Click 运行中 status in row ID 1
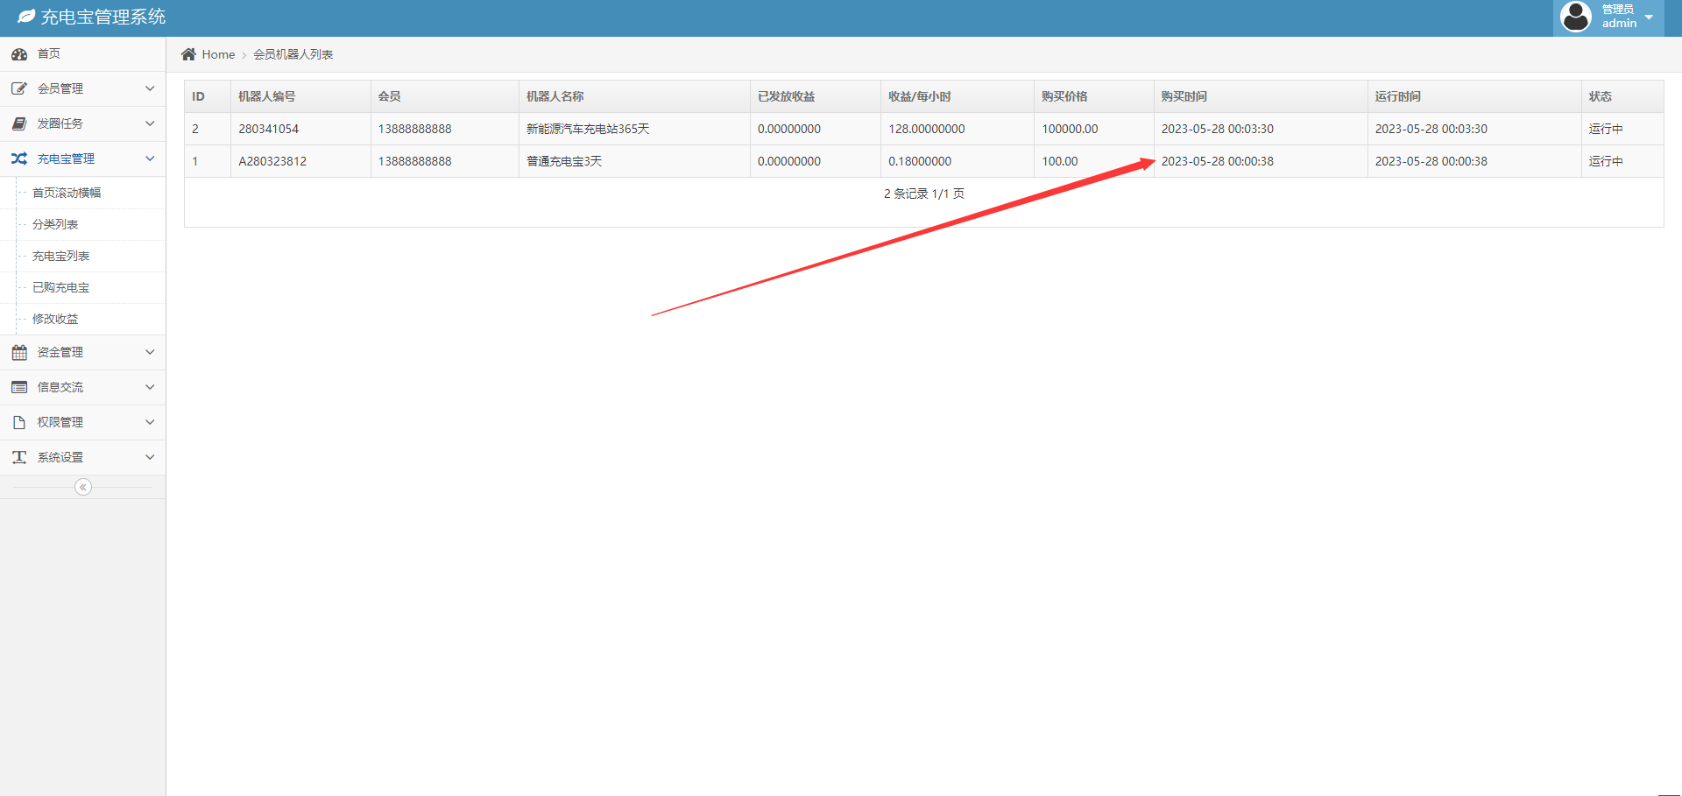The width and height of the screenshot is (1682, 796). [1606, 161]
